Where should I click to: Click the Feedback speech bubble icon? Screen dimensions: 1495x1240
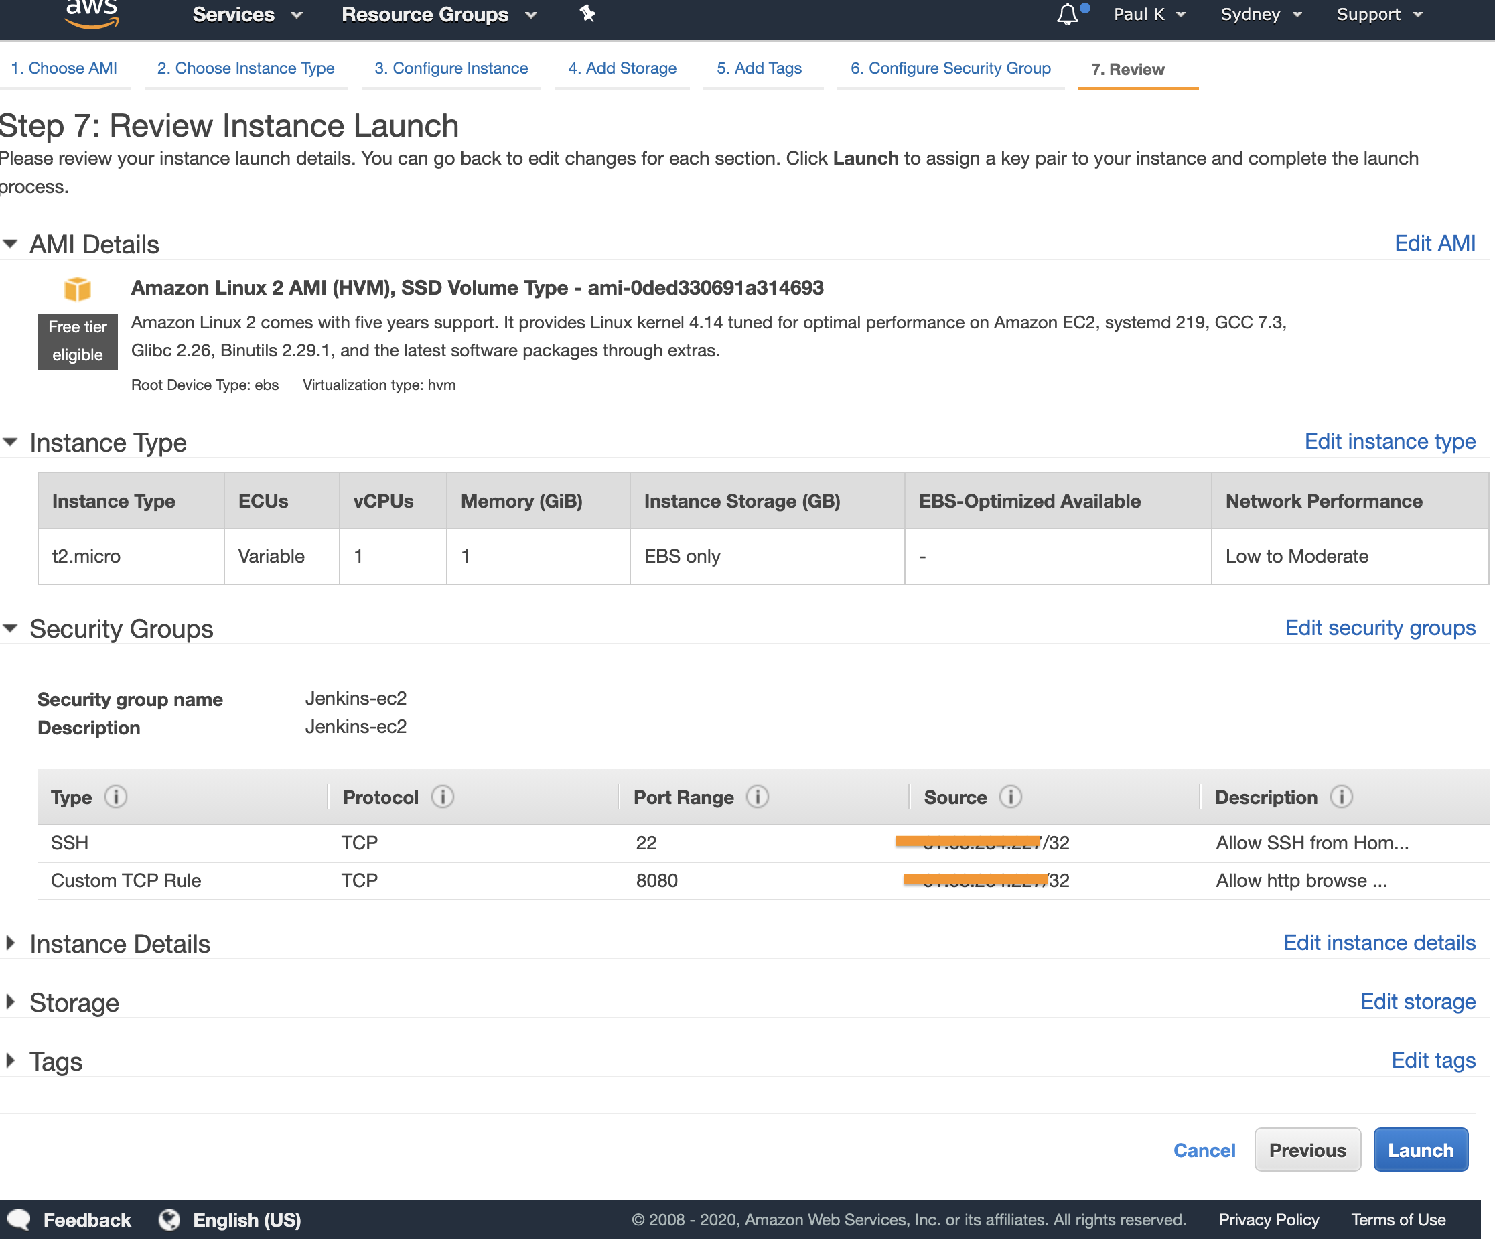19,1220
